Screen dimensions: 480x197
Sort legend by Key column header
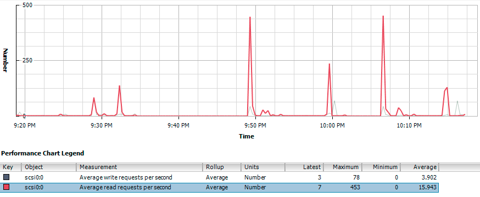tap(11, 167)
